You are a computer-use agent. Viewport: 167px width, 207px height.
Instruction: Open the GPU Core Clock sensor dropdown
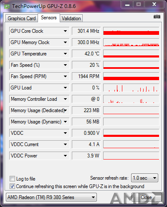point(65,31)
